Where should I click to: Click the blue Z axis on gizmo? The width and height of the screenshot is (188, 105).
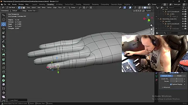click(x=148, y=15)
